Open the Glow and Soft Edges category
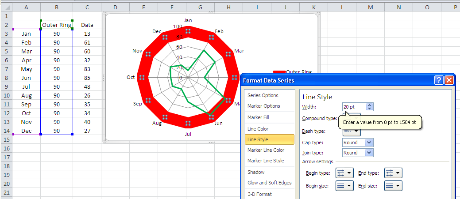This screenshot has width=460, height=199. click(x=268, y=183)
